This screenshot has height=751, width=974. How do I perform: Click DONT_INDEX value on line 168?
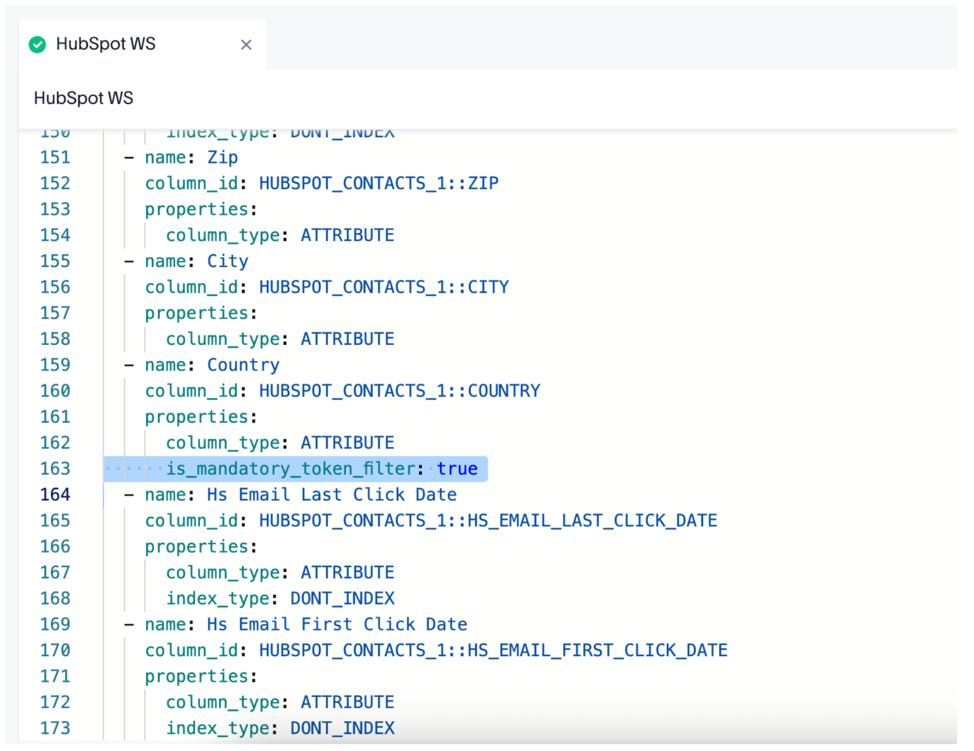pyautogui.click(x=342, y=598)
